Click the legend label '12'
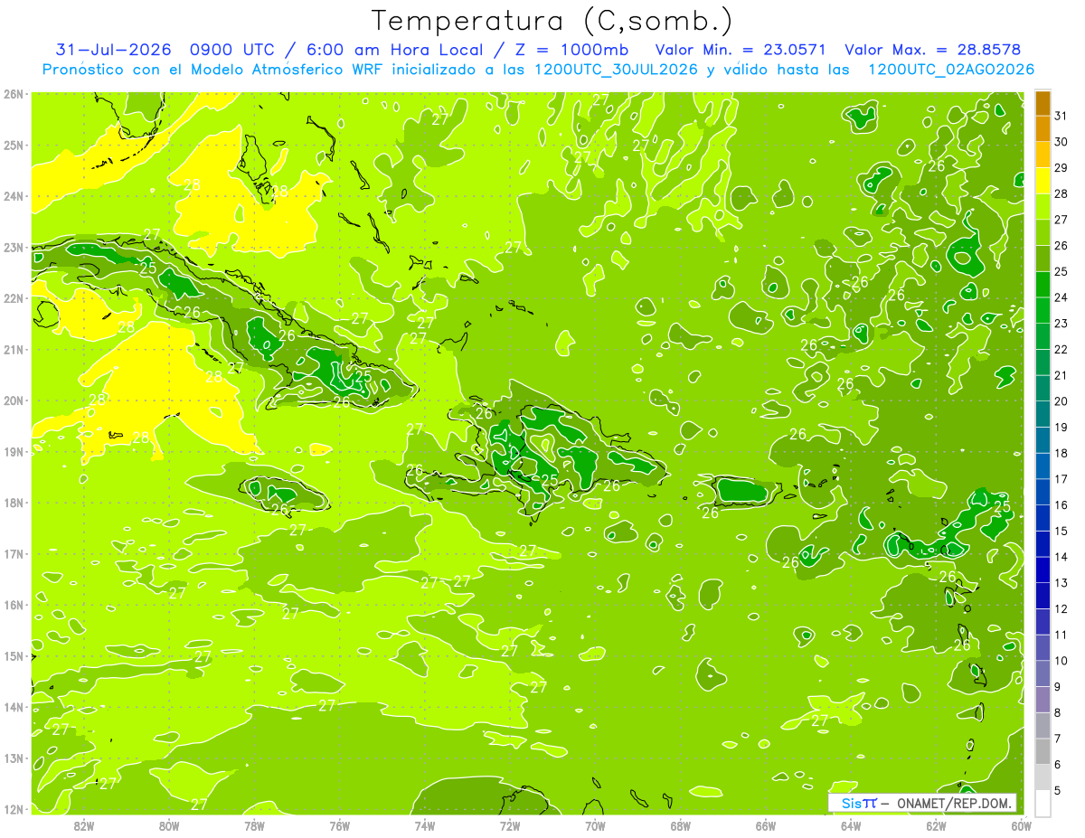 [x=1061, y=608]
